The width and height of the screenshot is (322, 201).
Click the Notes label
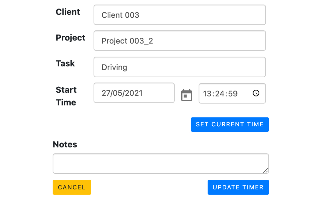(65, 144)
